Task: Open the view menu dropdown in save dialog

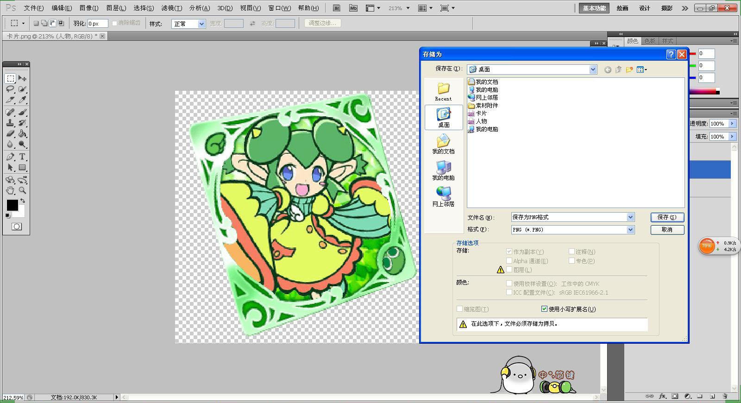Action: [642, 69]
